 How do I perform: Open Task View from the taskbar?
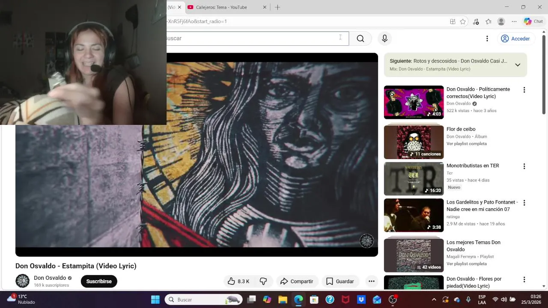[251, 299]
